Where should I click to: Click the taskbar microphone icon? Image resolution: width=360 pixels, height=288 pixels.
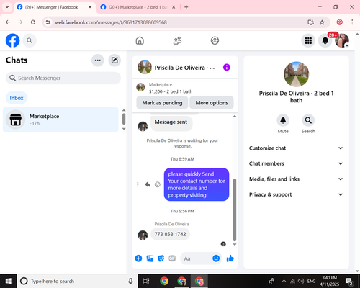pos(130,281)
